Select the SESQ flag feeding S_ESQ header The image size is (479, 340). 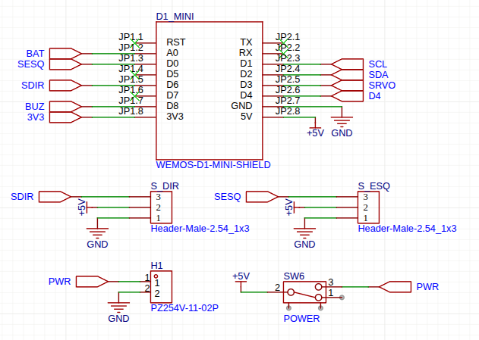[x=262, y=197]
